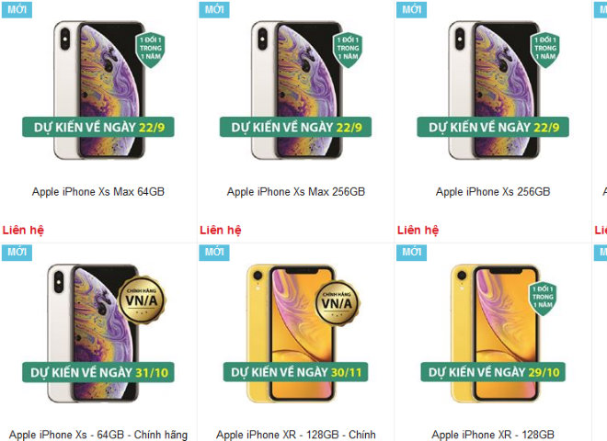Click Liên hệ under iPhone Xs 256GB
The height and width of the screenshot is (441, 607).
click(x=418, y=231)
